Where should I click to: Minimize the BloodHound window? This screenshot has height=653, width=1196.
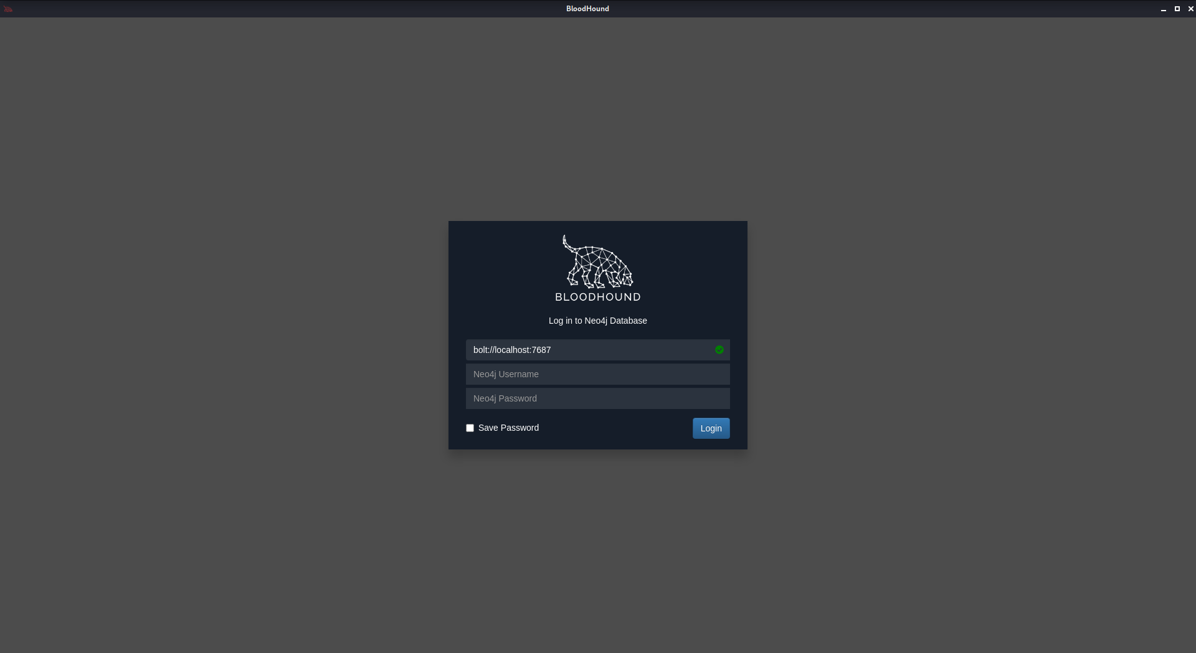(1163, 9)
